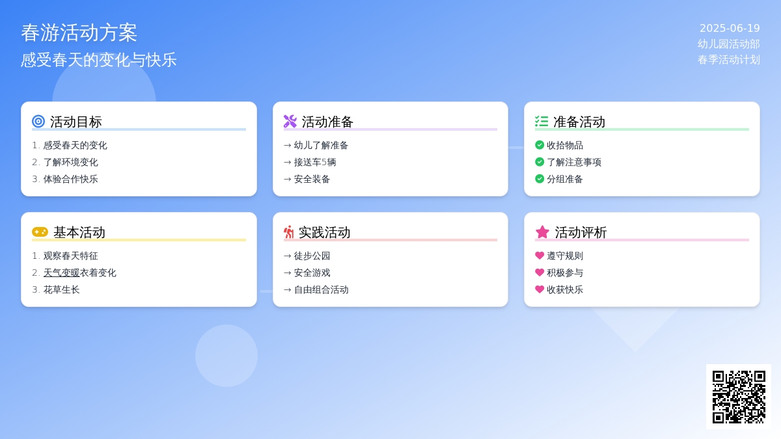Image resolution: width=781 pixels, height=439 pixels.
Task: Click the text 了解注意事项
Action: point(574,162)
